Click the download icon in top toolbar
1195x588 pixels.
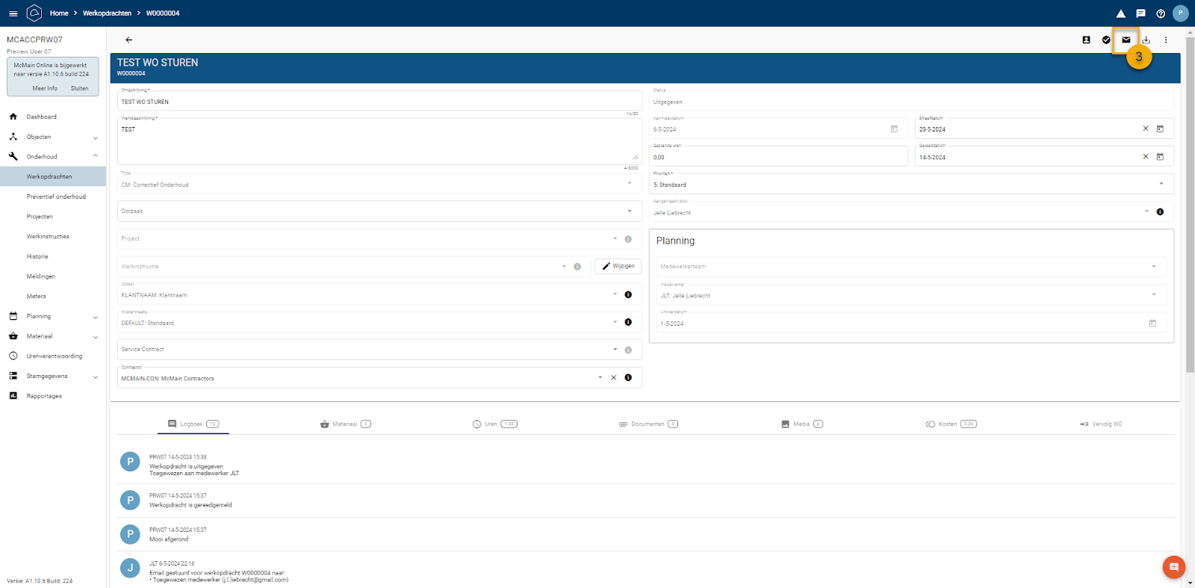pos(1146,40)
